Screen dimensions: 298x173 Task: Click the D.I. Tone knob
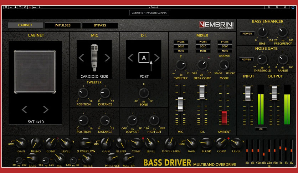[144, 93]
